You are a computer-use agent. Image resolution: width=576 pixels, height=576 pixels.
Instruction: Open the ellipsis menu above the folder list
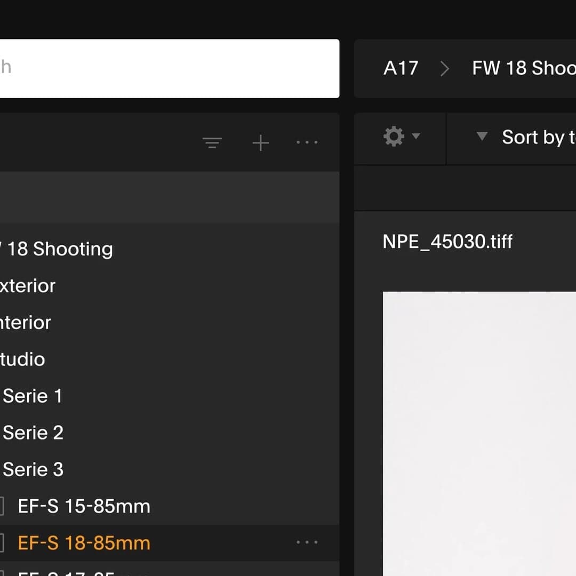pos(307,142)
